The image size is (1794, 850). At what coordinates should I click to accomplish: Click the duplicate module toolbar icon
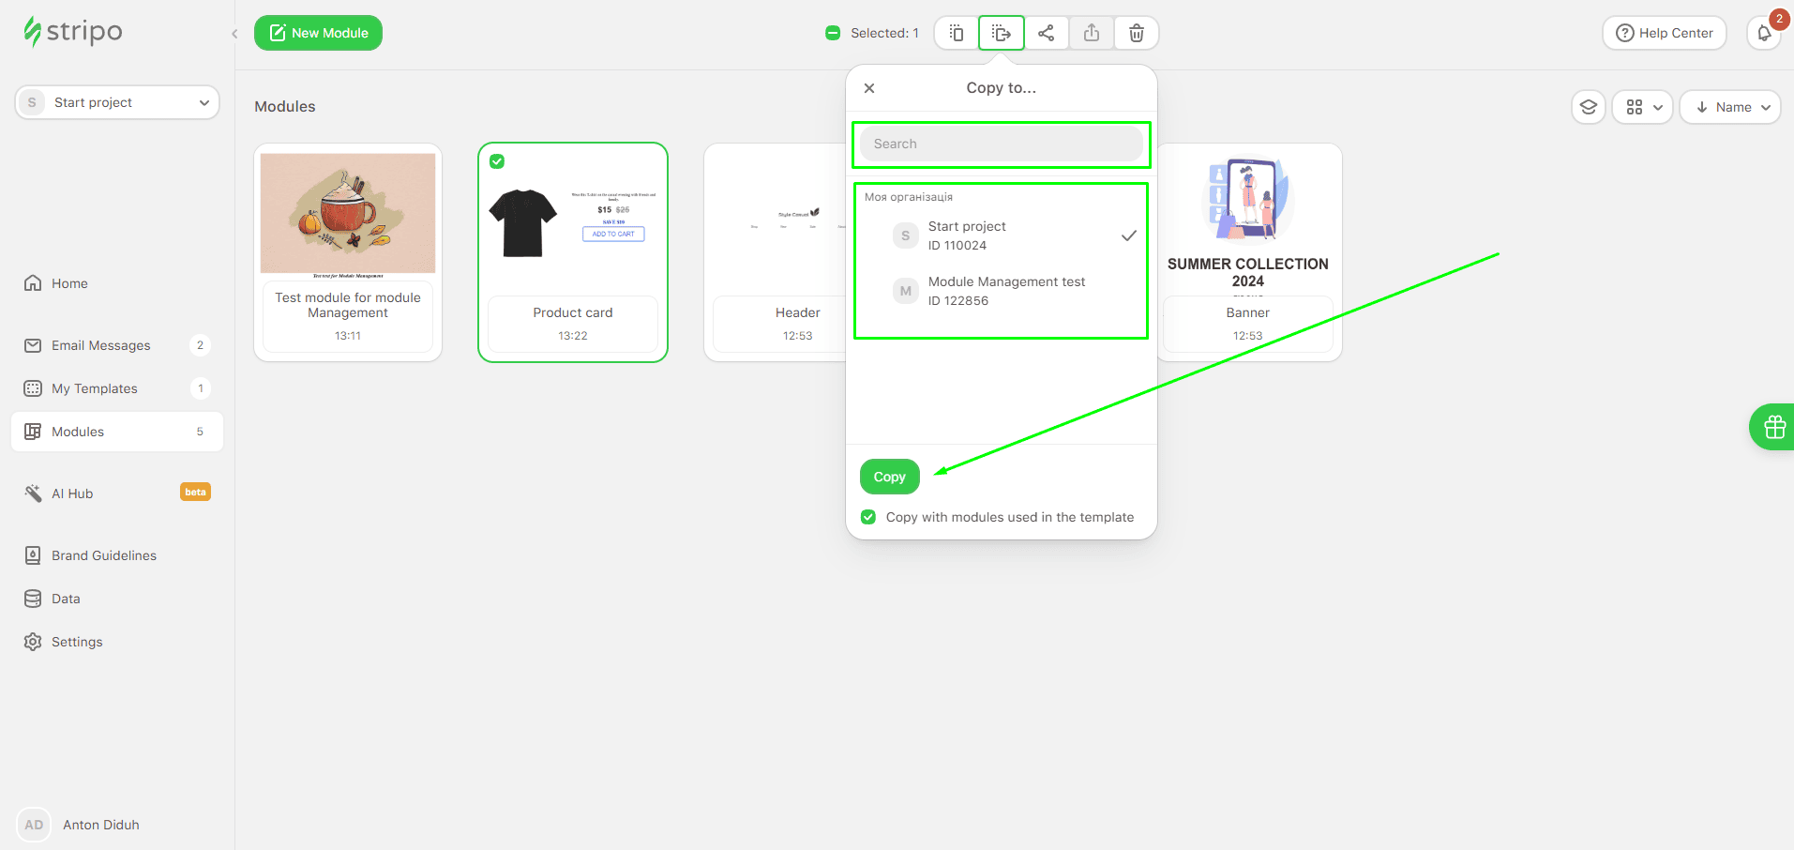(x=956, y=33)
